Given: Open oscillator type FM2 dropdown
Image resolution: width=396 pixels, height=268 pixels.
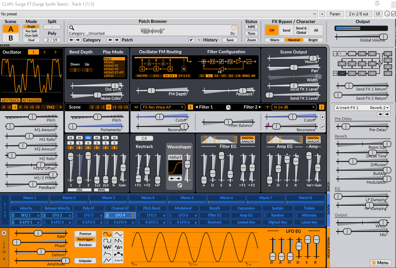Looking at the screenshot, I should click(51, 107).
